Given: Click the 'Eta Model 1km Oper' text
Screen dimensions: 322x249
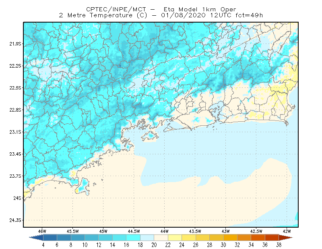Looking at the screenshot, I should pos(200,9).
